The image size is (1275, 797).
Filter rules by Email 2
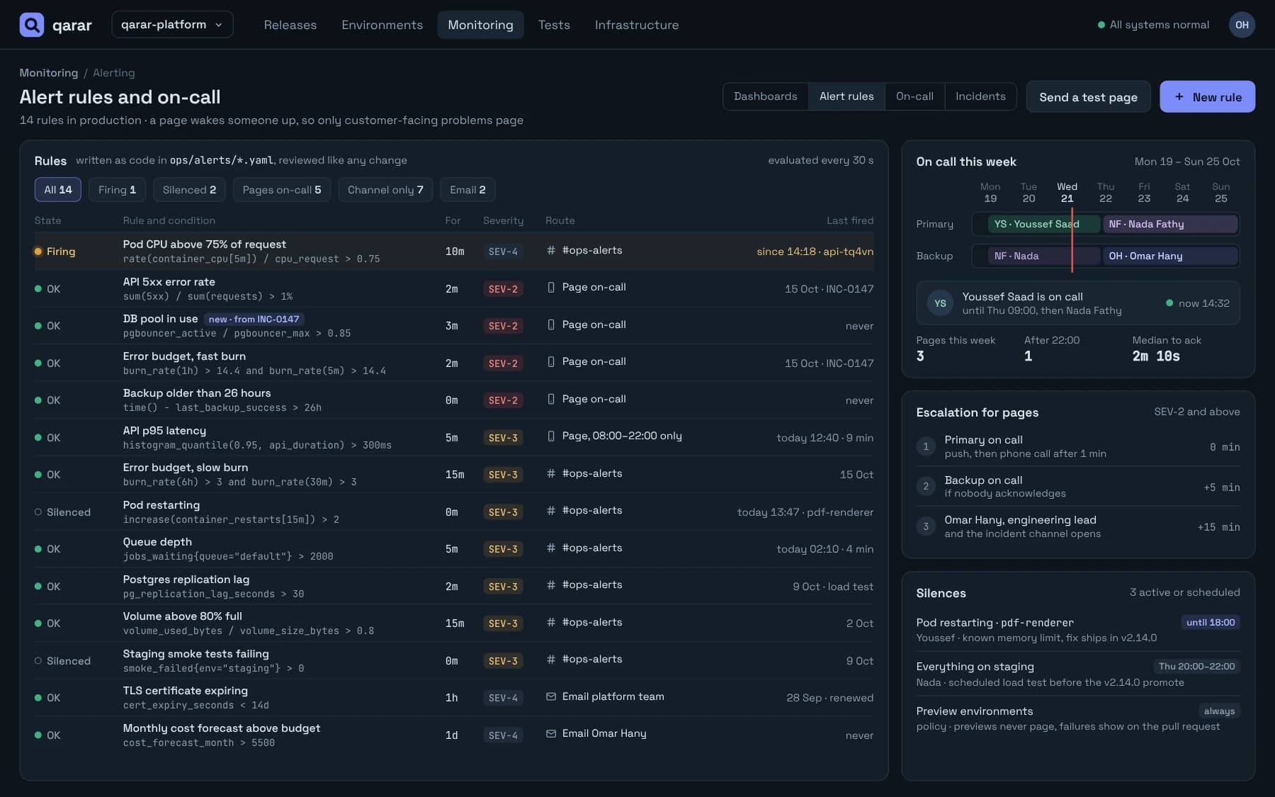click(x=467, y=190)
